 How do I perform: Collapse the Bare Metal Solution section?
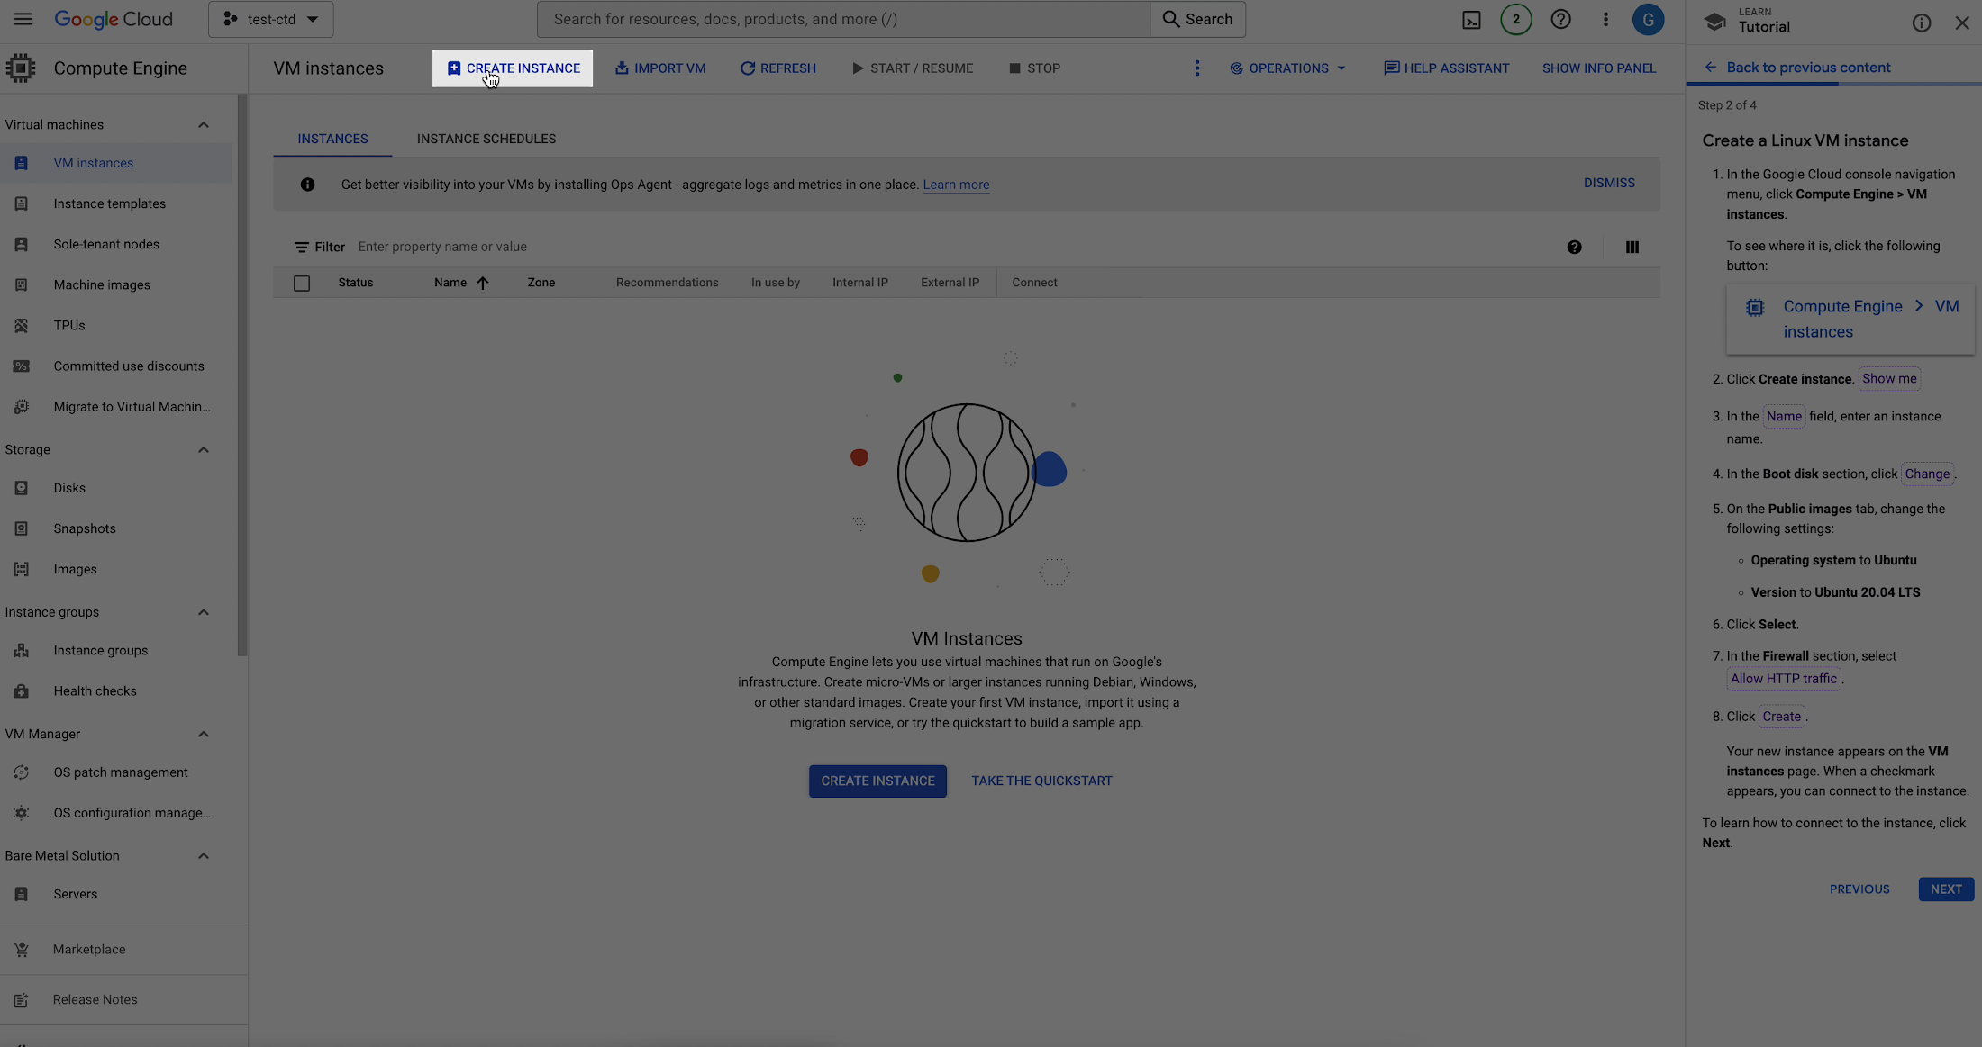tap(204, 855)
